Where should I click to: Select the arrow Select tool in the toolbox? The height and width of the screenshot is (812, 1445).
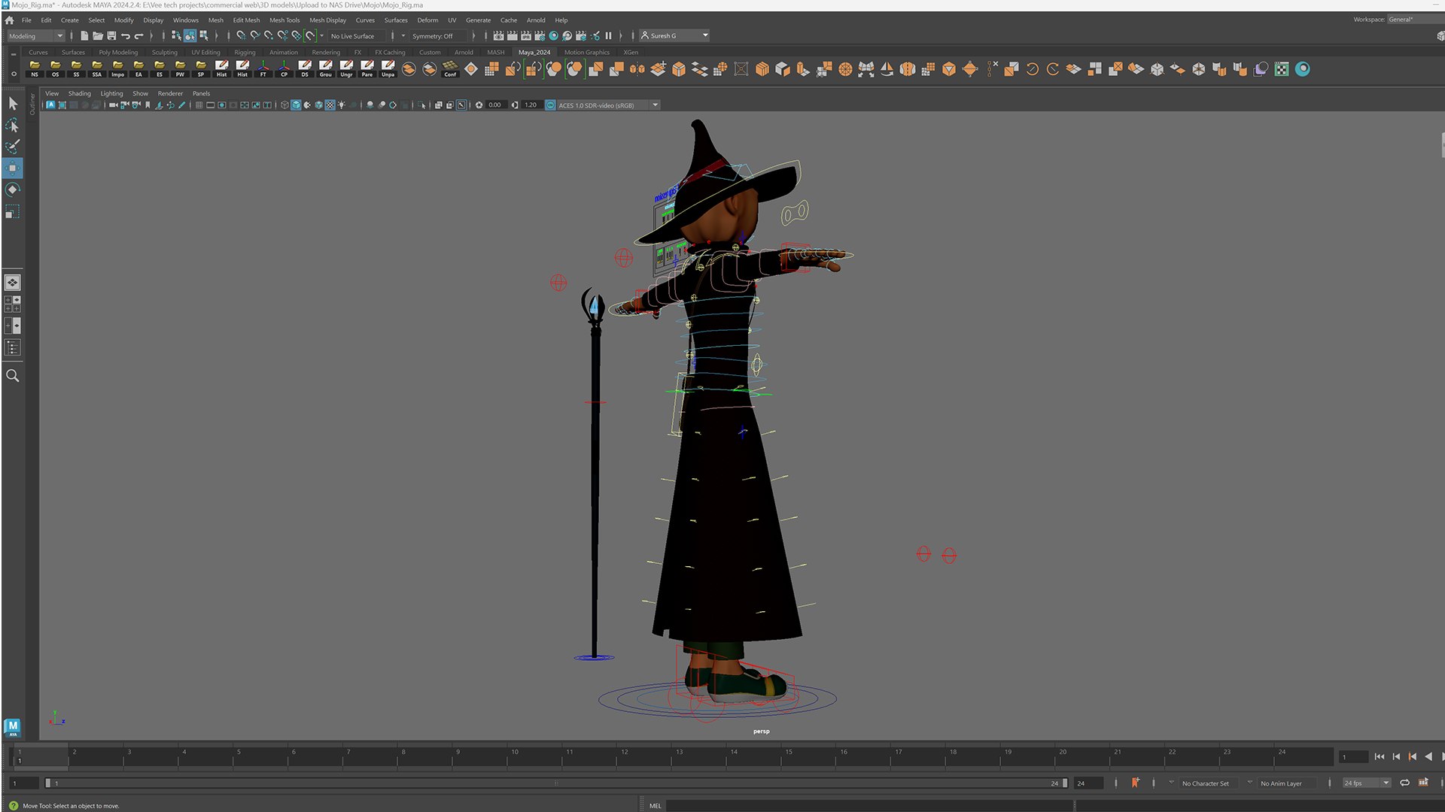pyautogui.click(x=13, y=103)
